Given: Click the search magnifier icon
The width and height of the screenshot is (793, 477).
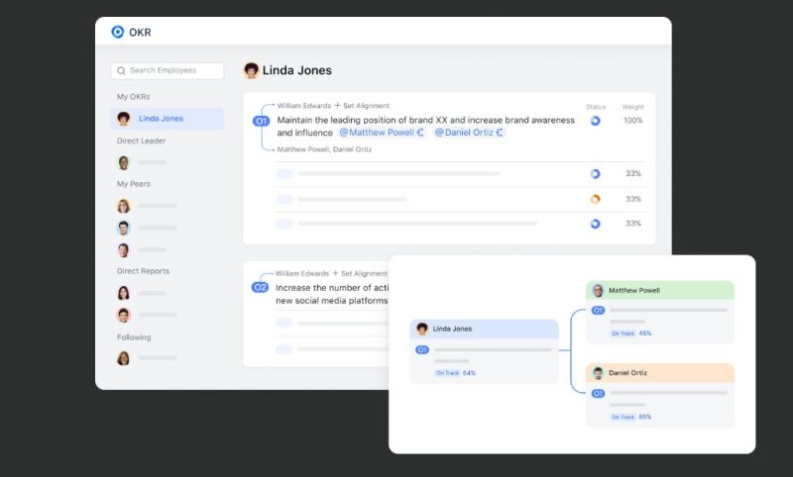Looking at the screenshot, I should (x=121, y=70).
